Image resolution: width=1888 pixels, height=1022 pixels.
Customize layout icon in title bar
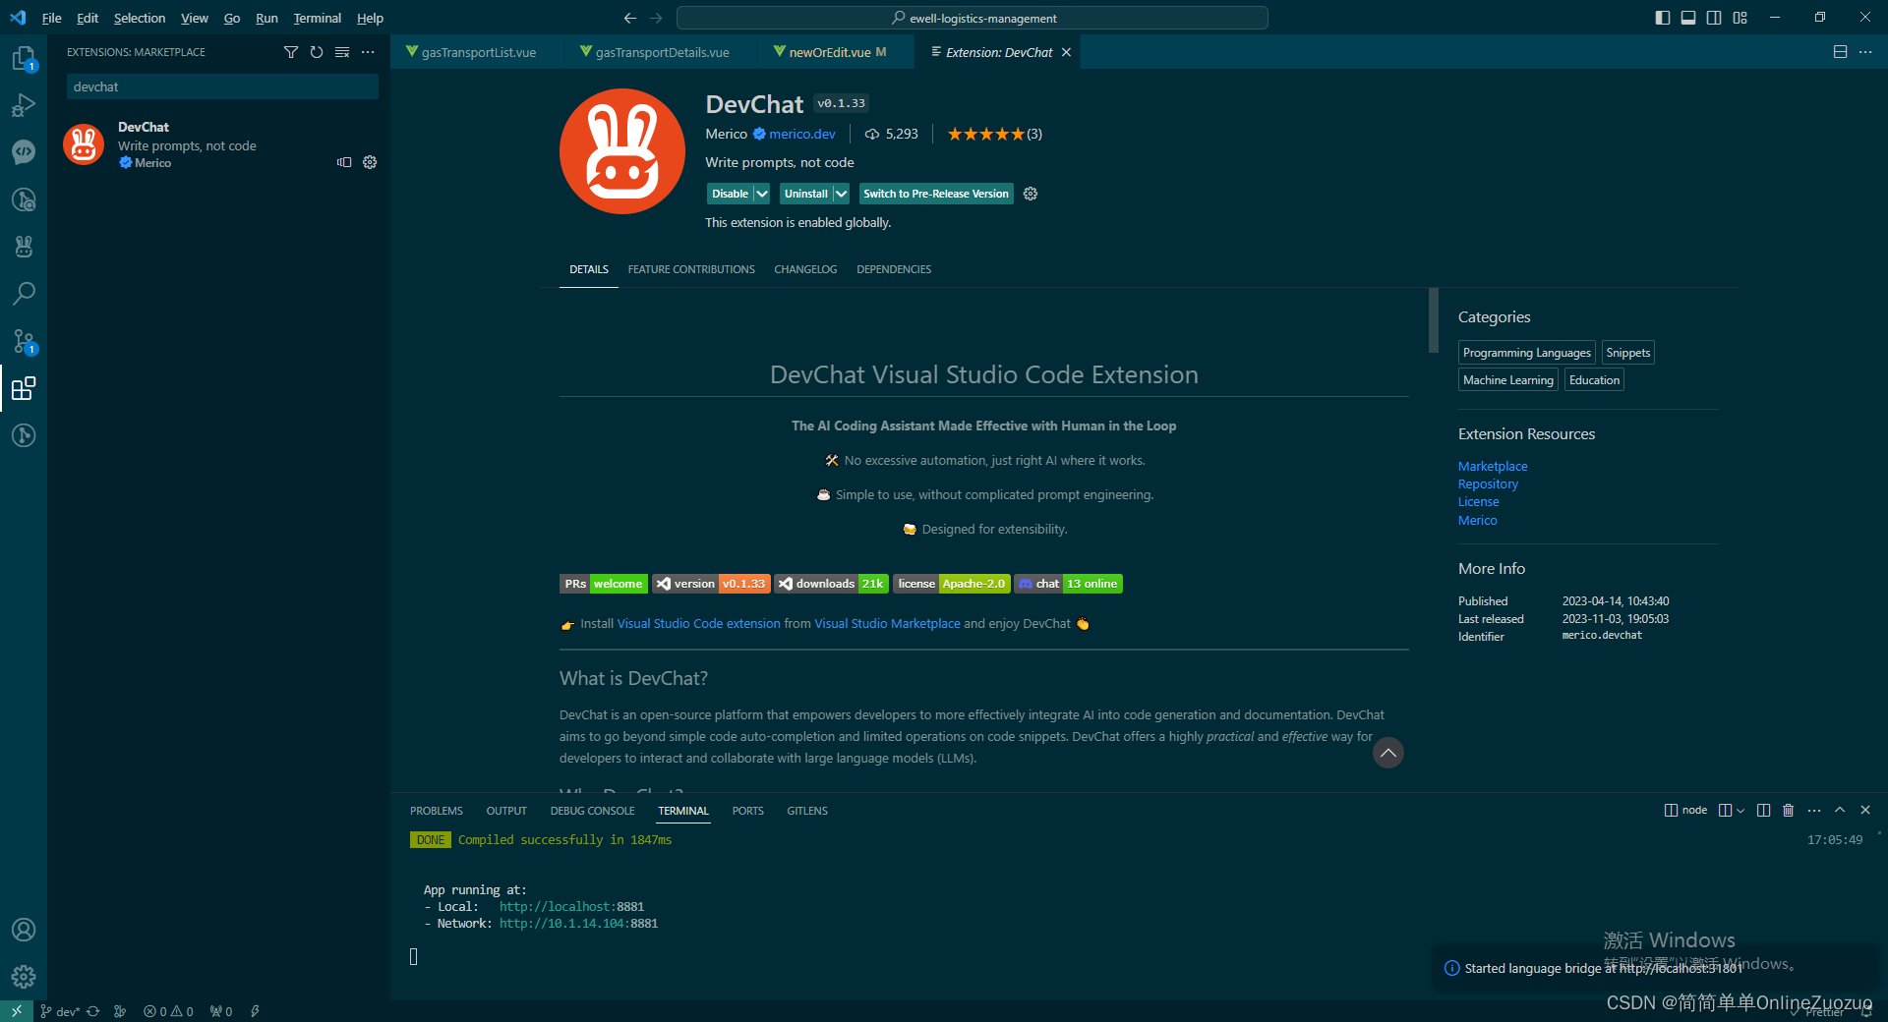(1740, 18)
